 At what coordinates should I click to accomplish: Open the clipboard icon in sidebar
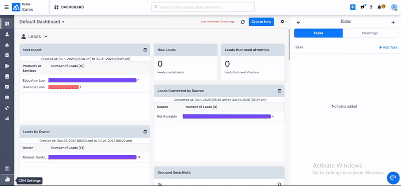(x=7, y=76)
